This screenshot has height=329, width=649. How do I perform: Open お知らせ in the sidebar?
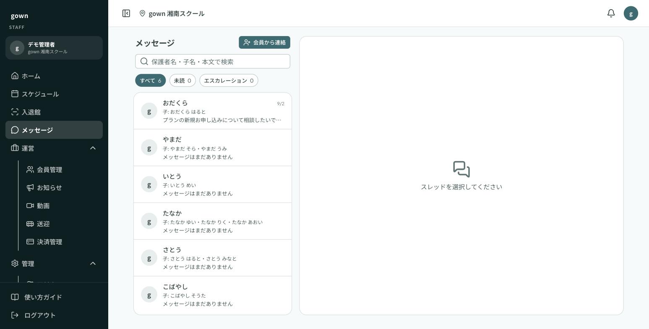[x=62, y=188]
